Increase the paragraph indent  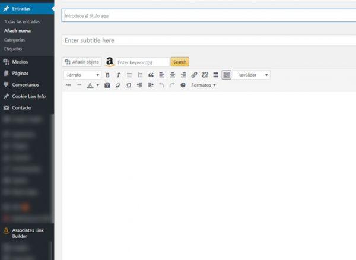point(151,85)
